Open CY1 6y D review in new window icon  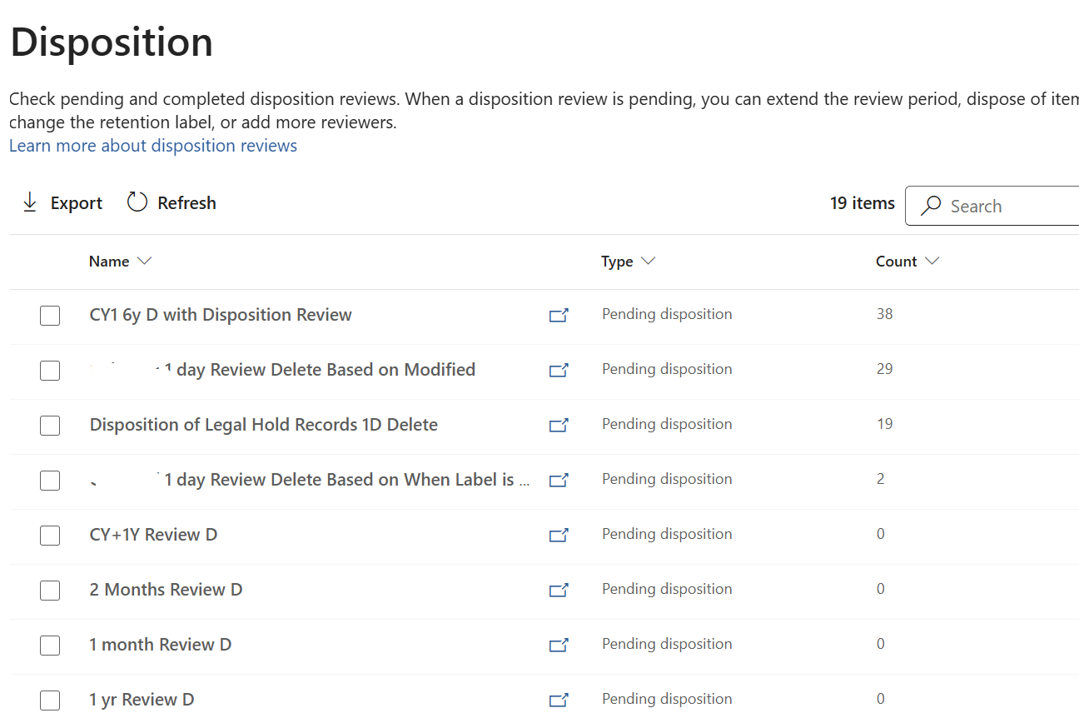tap(559, 315)
